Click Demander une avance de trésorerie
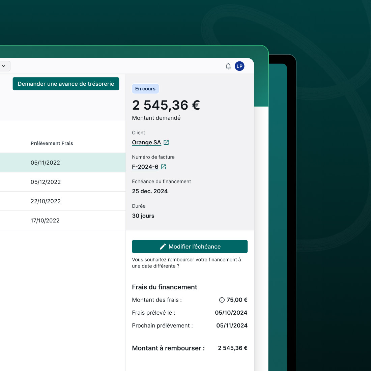 [x=66, y=84]
